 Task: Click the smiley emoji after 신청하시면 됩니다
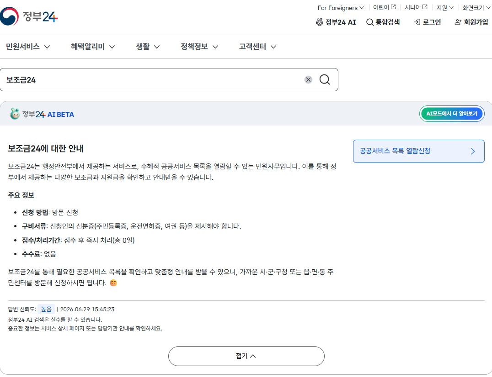point(113,283)
